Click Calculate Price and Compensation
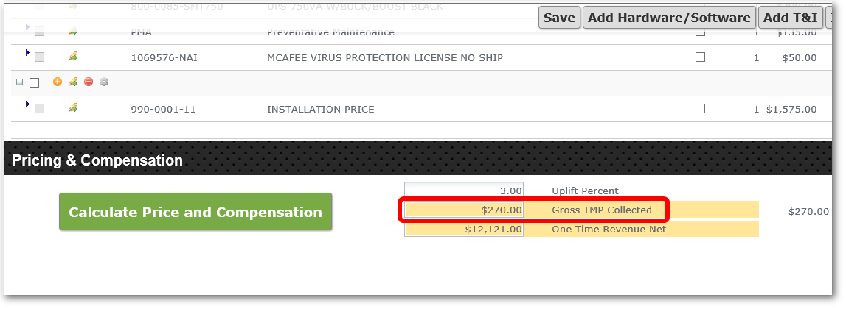The width and height of the screenshot is (846, 309). click(195, 212)
